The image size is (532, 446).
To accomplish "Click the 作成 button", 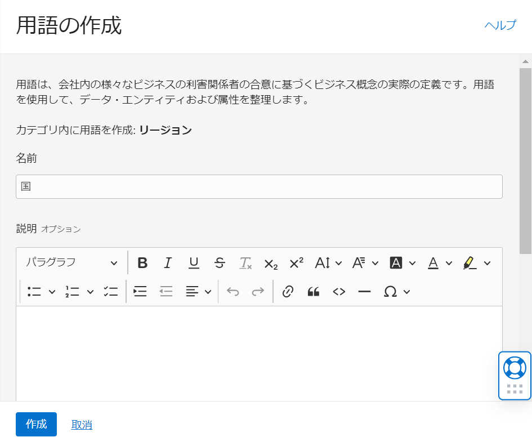I will [x=36, y=425].
